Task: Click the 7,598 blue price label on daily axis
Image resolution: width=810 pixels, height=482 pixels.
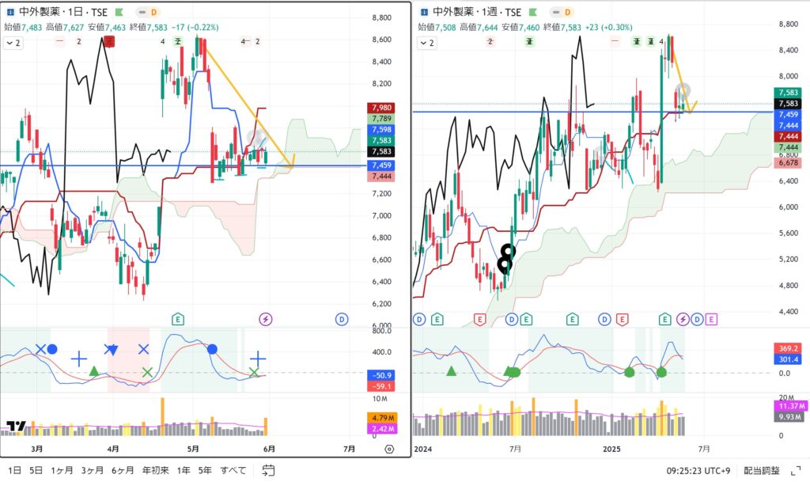Action: tap(382, 130)
